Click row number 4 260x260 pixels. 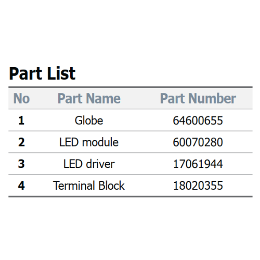point(21,186)
